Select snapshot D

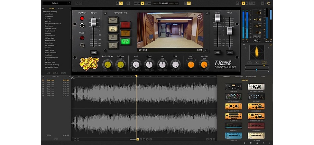point(254,3)
